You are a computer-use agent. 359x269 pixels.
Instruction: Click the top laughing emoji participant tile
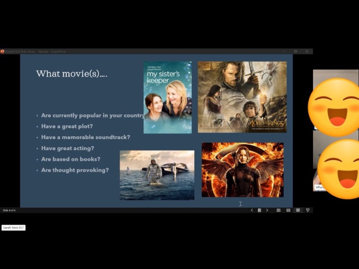click(x=333, y=107)
